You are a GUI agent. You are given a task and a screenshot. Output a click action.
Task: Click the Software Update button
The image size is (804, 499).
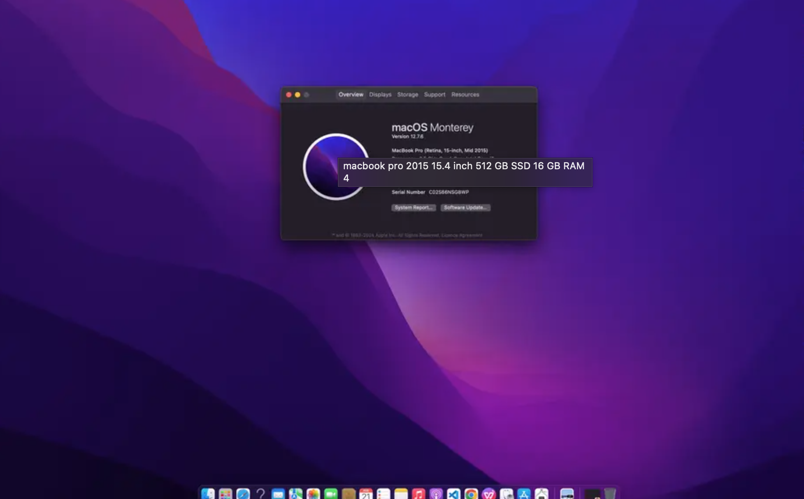point(465,208)
